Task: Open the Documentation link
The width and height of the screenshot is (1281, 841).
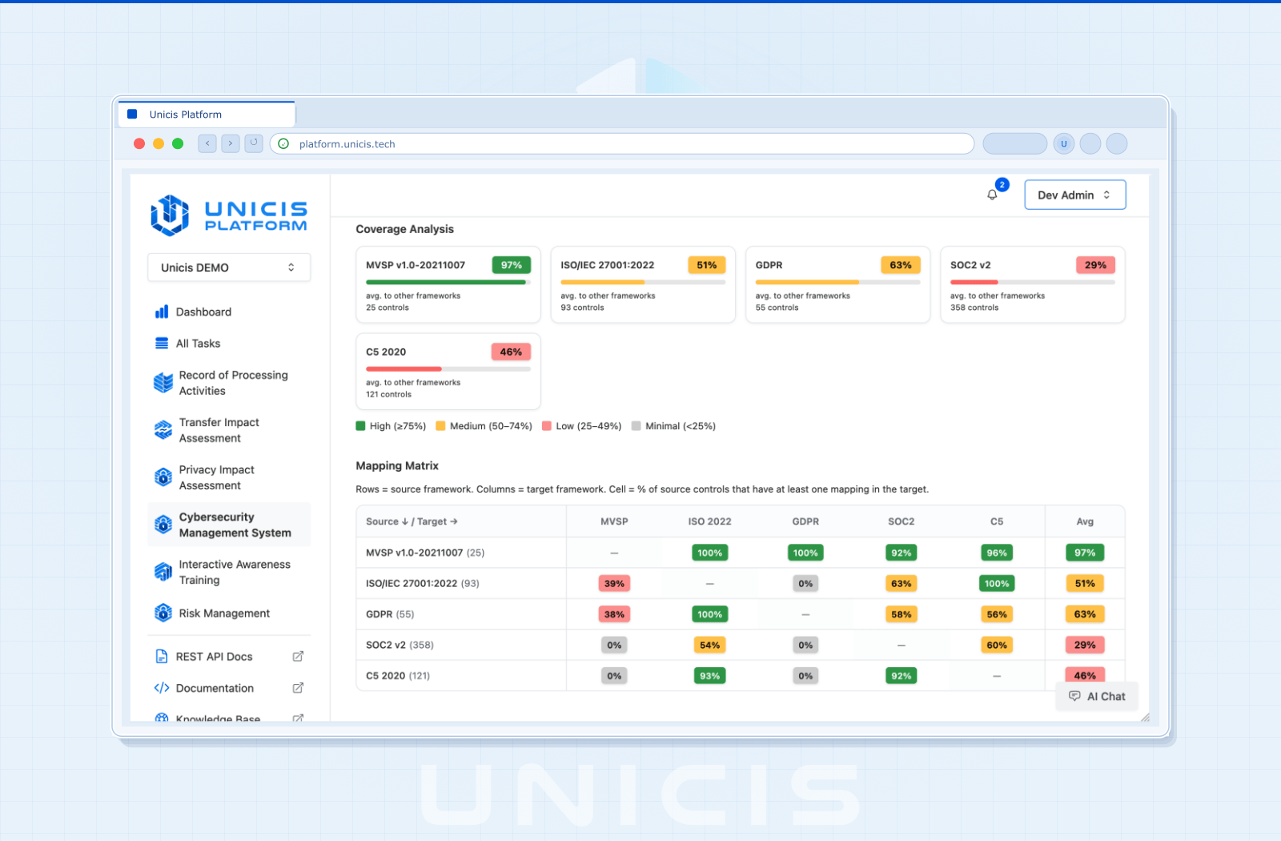Action: pyautogui.click(x=229, y=688)
